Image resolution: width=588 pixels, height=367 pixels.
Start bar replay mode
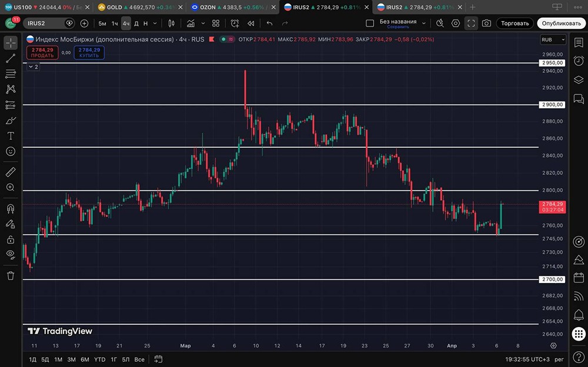[x=251, y=23]
